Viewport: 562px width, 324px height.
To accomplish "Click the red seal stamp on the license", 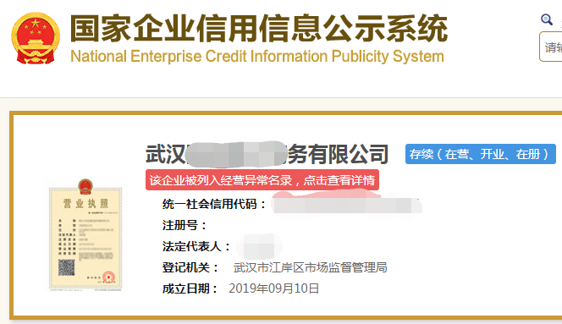I will click(x=108, y=277).
